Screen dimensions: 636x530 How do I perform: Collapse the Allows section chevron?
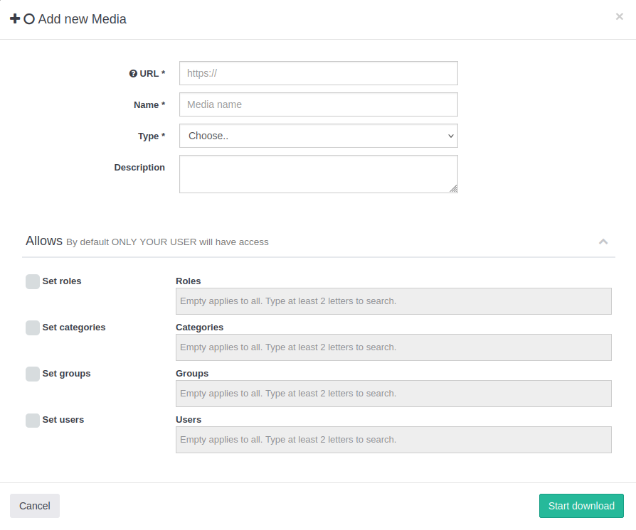click(603, 242)
